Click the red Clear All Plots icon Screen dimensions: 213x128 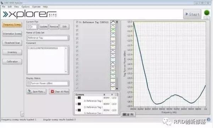tap(52, 92)
